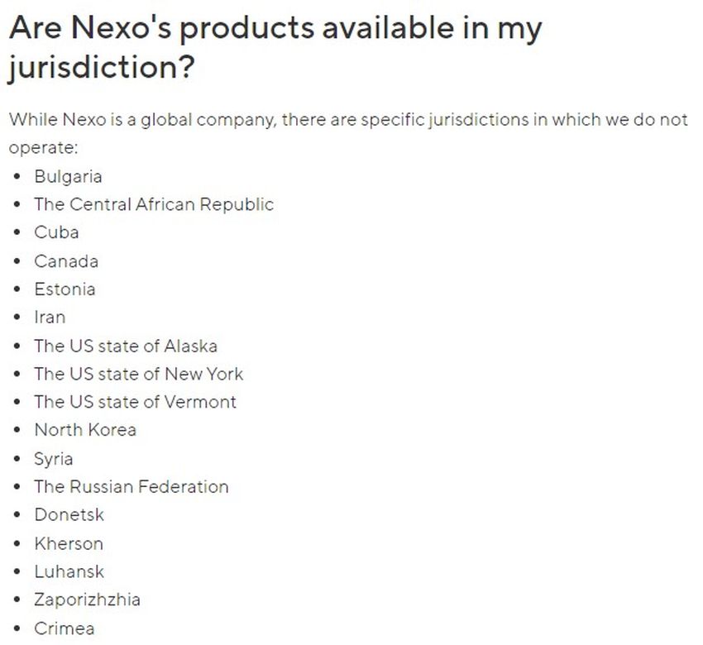
Task: Select Estonia in the list
Action: [65, 289]
